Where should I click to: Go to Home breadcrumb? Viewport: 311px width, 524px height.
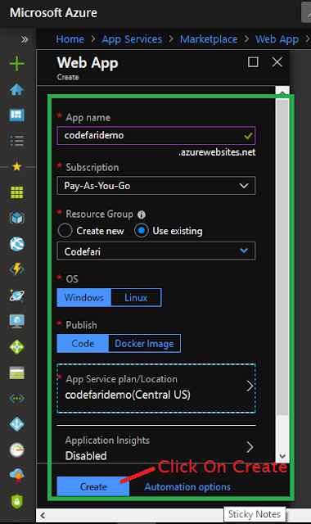(70, 39)
